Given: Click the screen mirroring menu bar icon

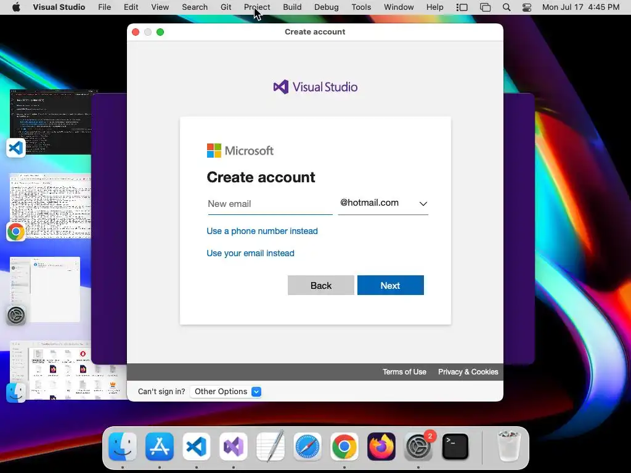Looking at the screenshot, I should click(x=486, y=7).
